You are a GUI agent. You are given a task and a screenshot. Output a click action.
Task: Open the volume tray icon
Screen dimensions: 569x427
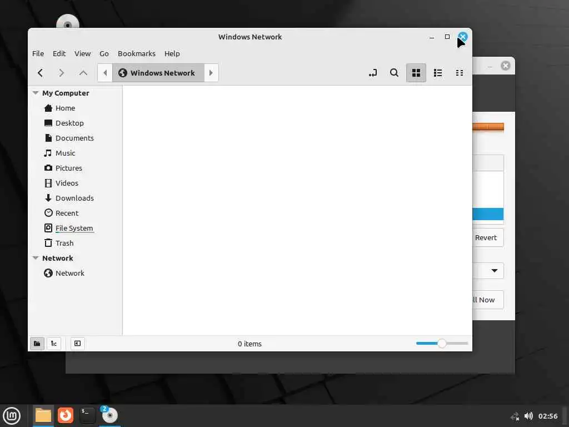529,416
